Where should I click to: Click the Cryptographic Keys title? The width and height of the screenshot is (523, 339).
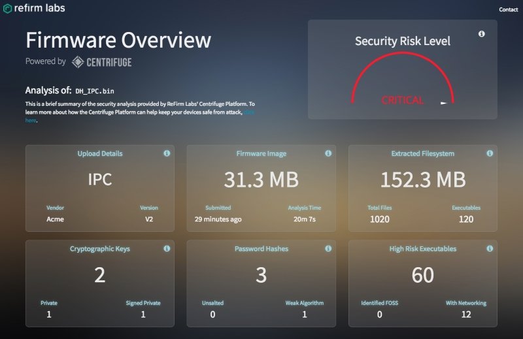click(100, 249)
